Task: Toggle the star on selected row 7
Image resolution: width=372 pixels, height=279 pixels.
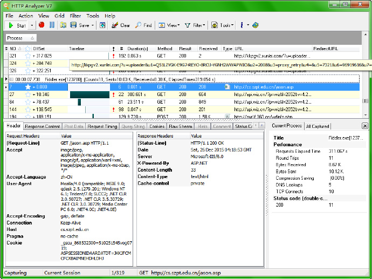Action: point(28,87)
